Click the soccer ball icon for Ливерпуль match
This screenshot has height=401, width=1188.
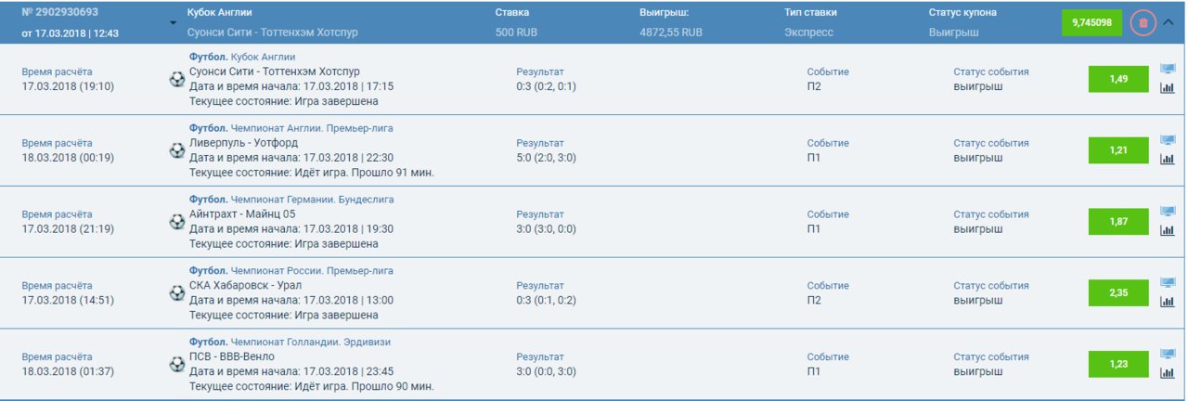pyautogui.click(x=176, y=150)
